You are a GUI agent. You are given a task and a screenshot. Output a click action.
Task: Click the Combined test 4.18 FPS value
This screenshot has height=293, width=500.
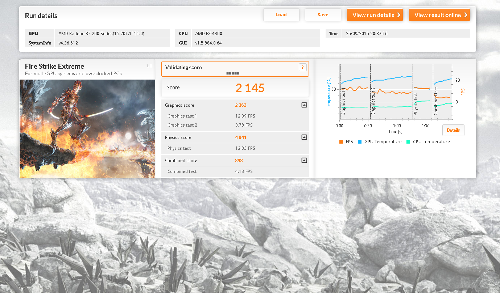click(x=244, y=171)
